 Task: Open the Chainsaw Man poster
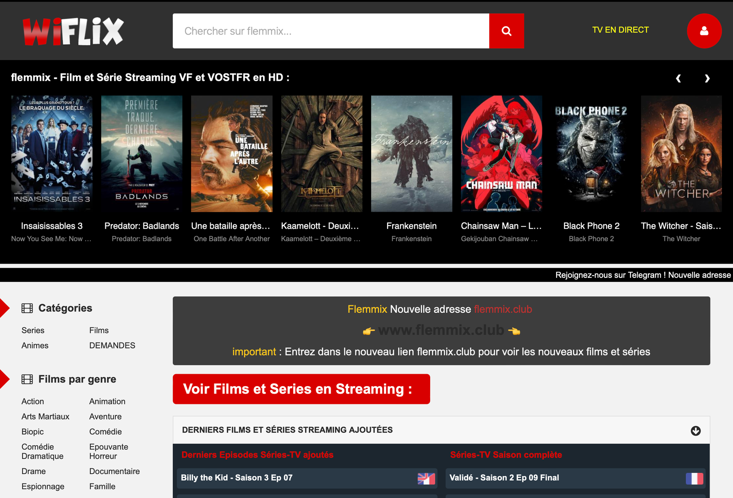501,154
